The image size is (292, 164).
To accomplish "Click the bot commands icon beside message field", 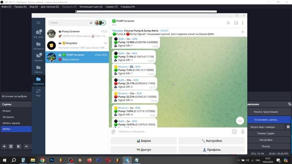I will [234, 132].
